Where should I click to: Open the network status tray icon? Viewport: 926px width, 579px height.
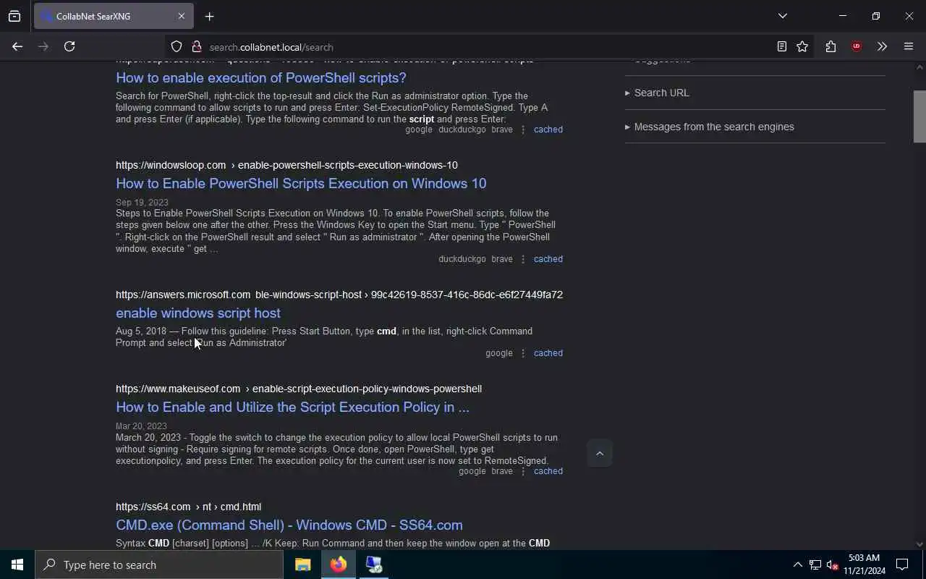[815, 565]
